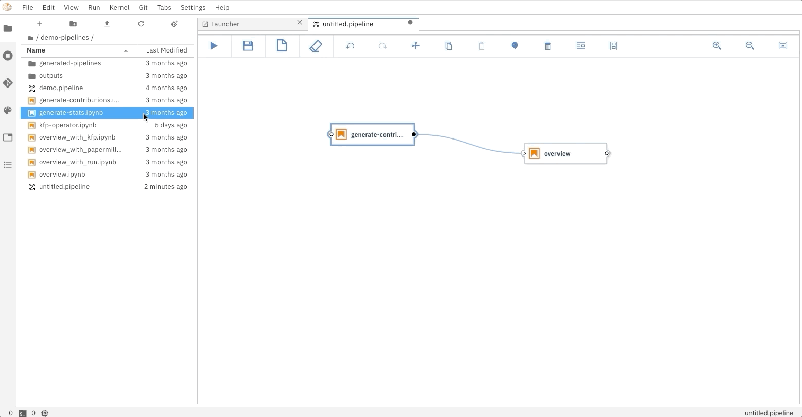Export the pipeline with the document icon
Image resolution: width=802 pixels, height=417 pixels.
[282, 46]
